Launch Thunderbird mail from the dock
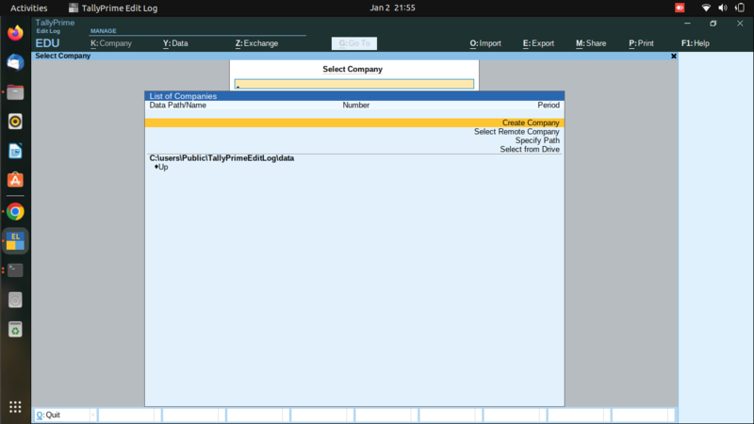This screenshot has height=424, width=754. point(15,62)
